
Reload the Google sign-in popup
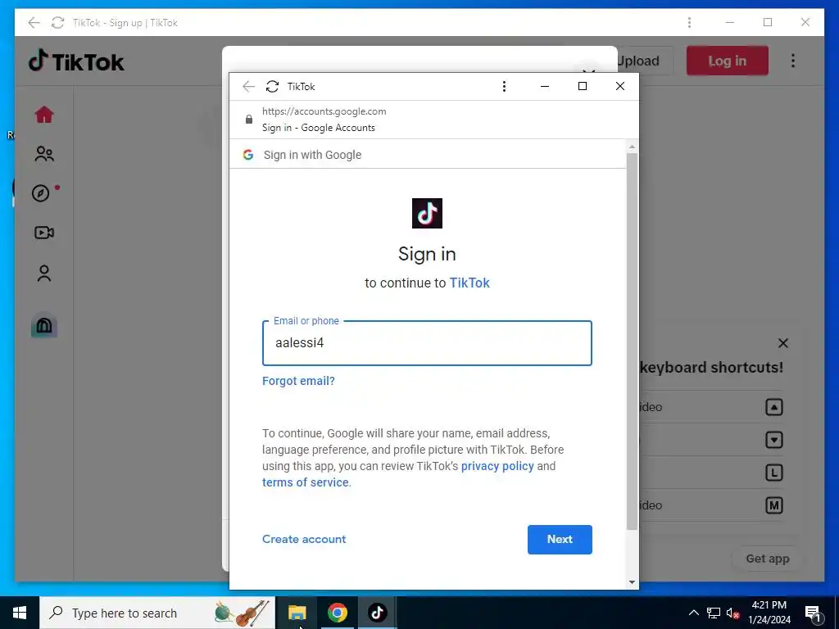272,87
